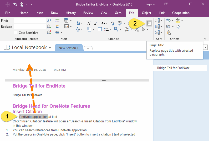The height and width of the screenshot is (141, 209).
Task: Collapse the ribbon with the chevron
Action: tap(205, 39)
